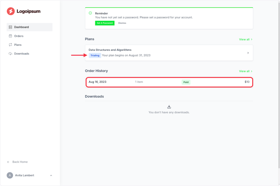Select Plans in the sidebar menu
This screenshot has width=280, height=186.
[18, 45]
